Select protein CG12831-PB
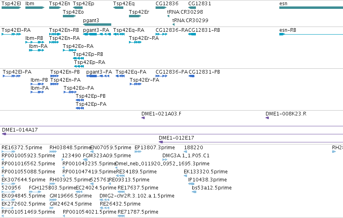Screen dimensions: 343x218 coord(191,76)
